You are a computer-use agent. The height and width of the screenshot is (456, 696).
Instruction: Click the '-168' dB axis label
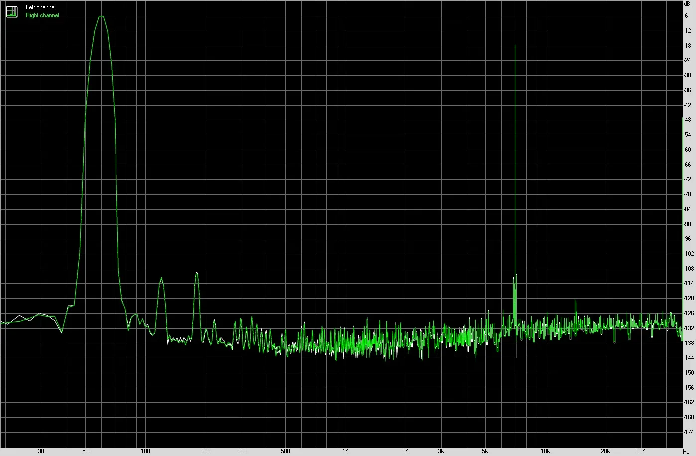pos(689,417)
